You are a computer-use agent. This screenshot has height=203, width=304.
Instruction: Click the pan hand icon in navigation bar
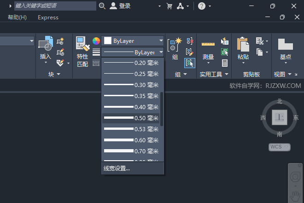pyautogui.click(x=295, y=197)
